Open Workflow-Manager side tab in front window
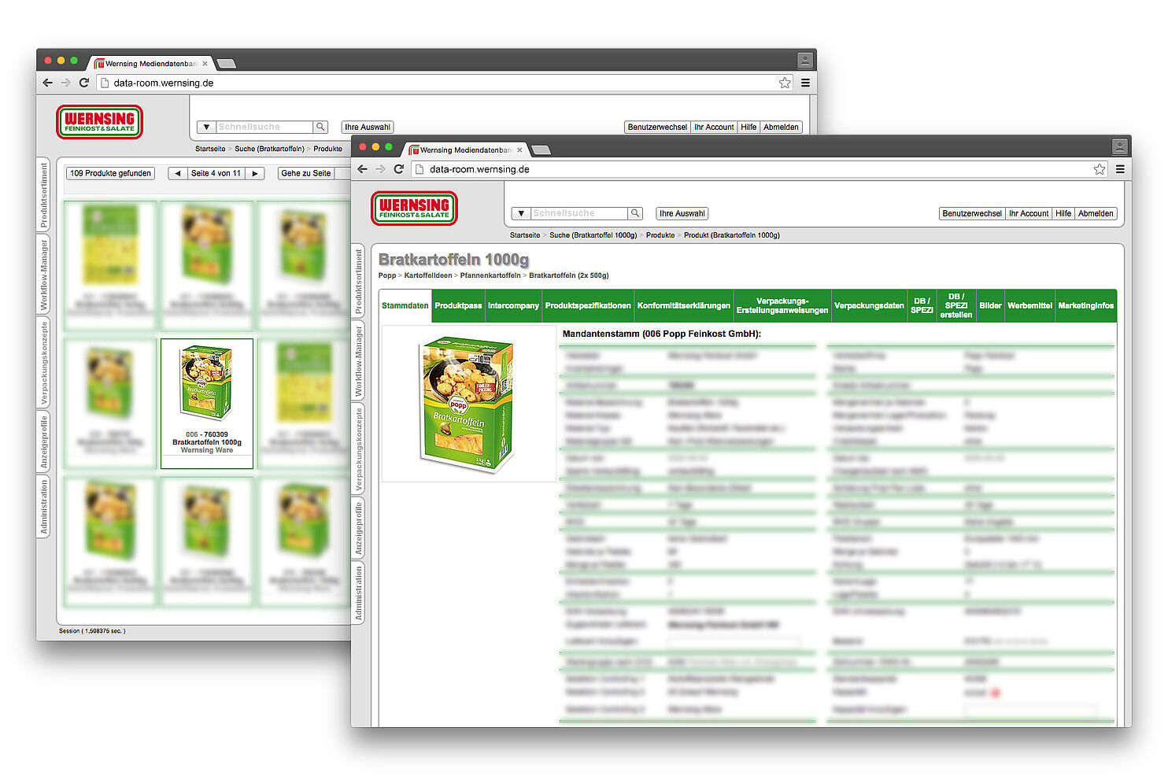1168x779 pixels. [358, 360]
